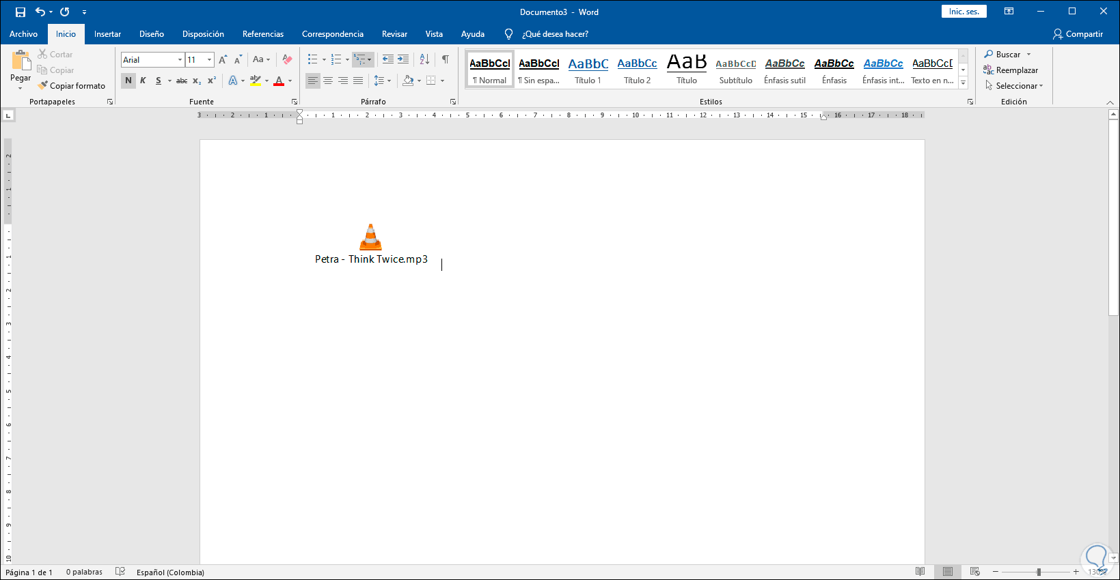This screenshot has height=580, width=1120.
Task: Increase the paragraph indent
Action: click(403, 60)
